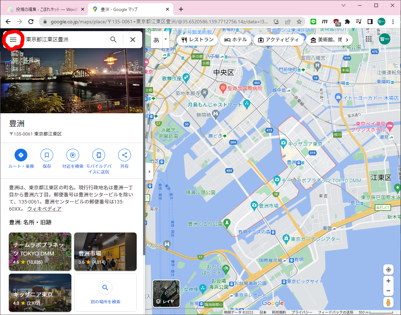Expand the input method dropdown arrow
The image size is (401, 315).
[x=165, y=40]
